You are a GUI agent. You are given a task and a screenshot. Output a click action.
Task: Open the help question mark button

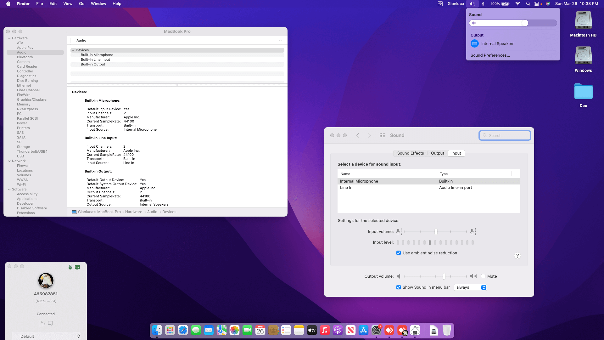point(517,256)
